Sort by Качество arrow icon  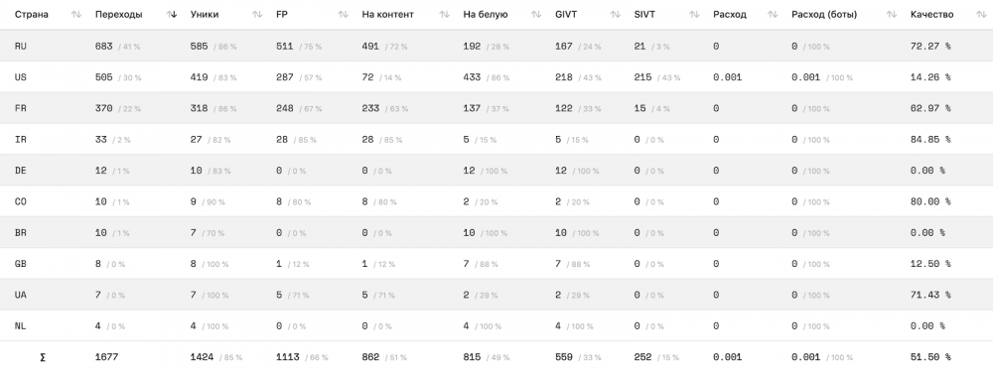[x=982, y=15]
